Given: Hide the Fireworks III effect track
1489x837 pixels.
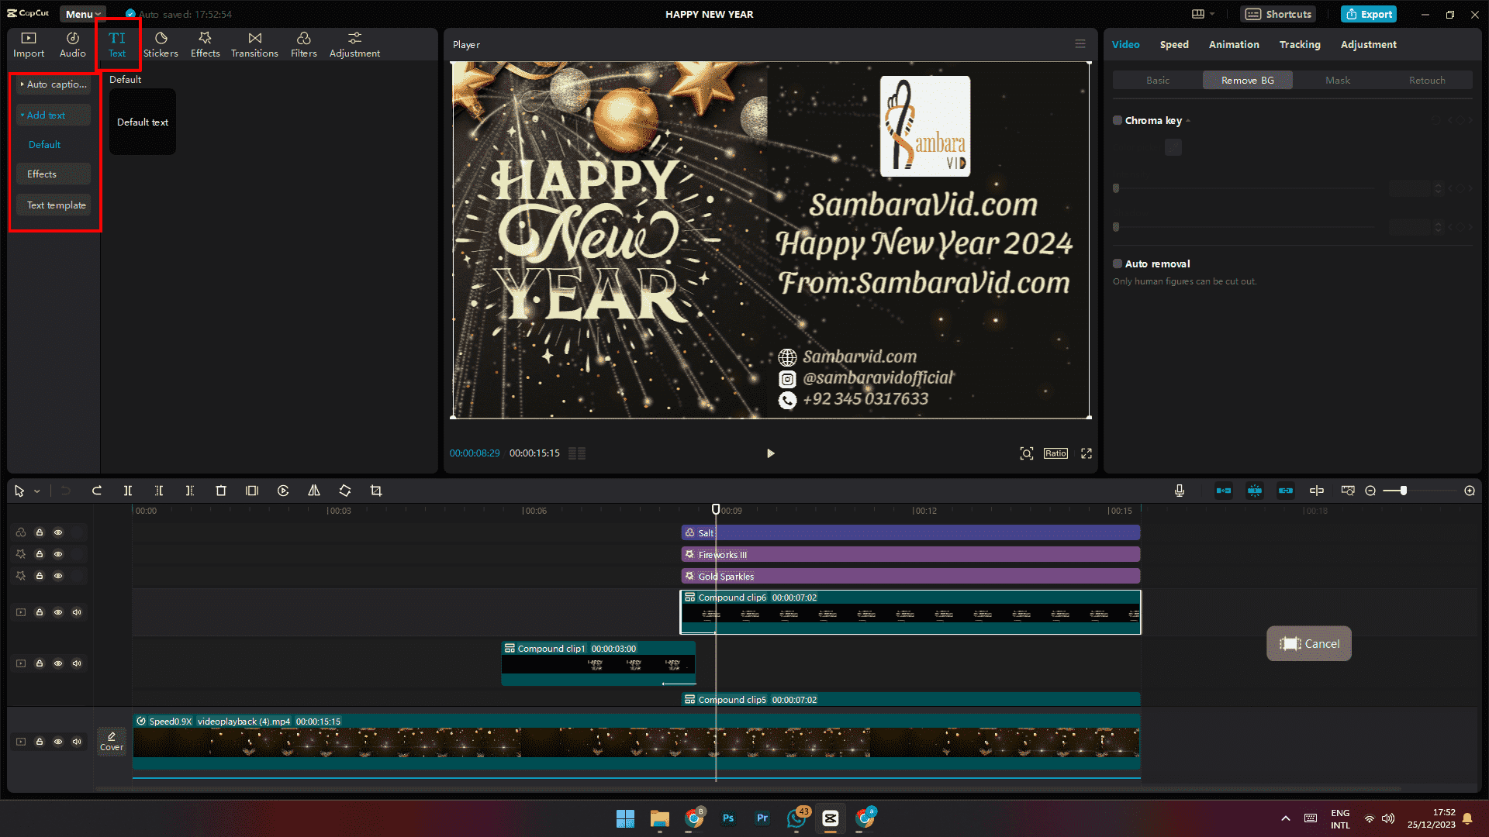Looking at the screenshot, I should [x=58, y=554].
